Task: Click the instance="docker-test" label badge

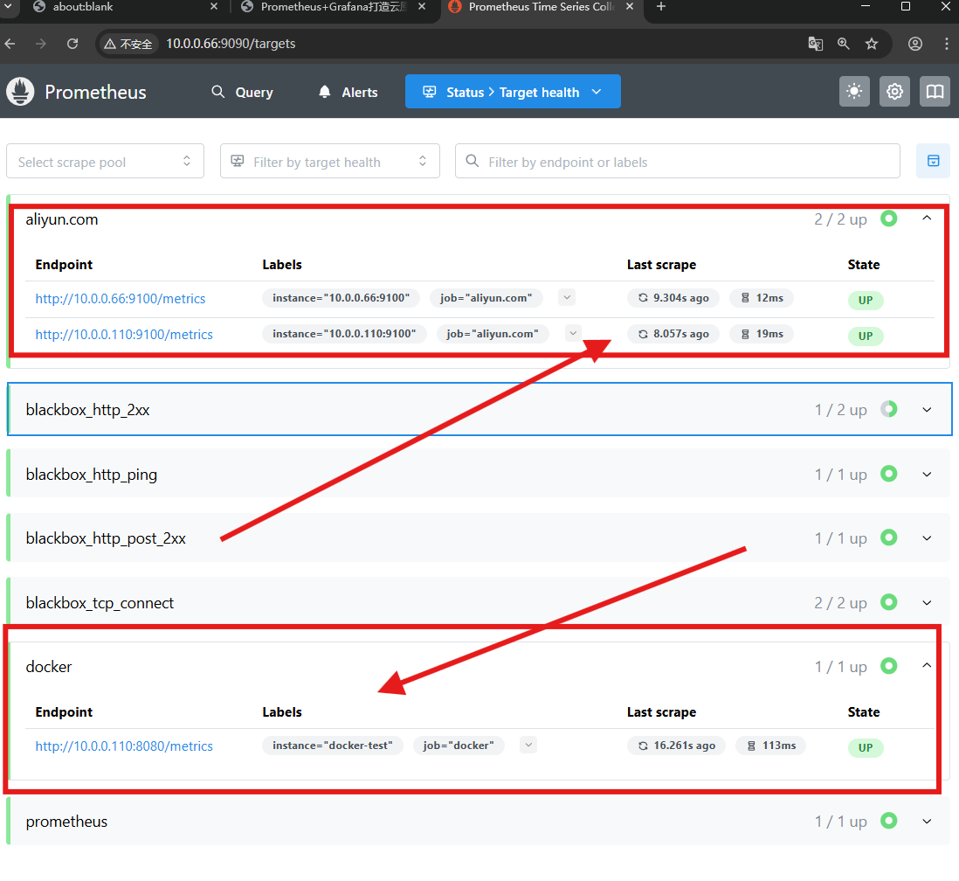Action: pyautogui.click(x=332, y=745)
